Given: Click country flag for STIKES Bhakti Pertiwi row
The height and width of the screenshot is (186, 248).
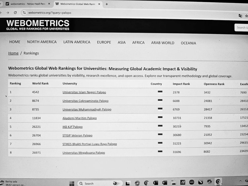Looking at the screenshot, I should pos(160,143).
